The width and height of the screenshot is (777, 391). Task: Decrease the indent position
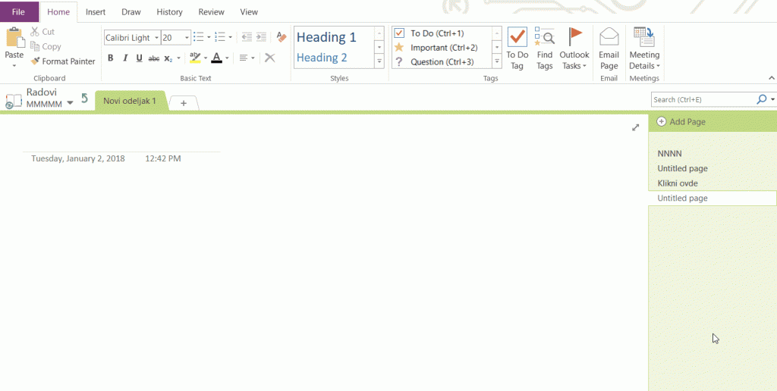(247, 37)
